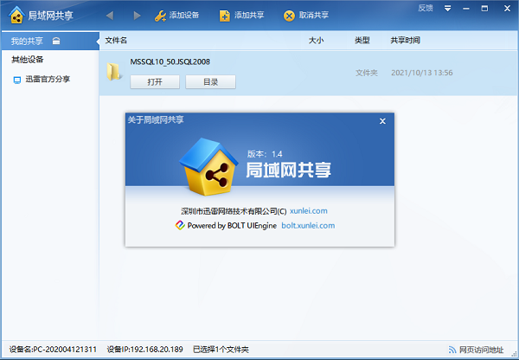This screenshot has width=519, height=360.
Task: Open the title bar dropdown menu arrow
Action: coord(447,8)
